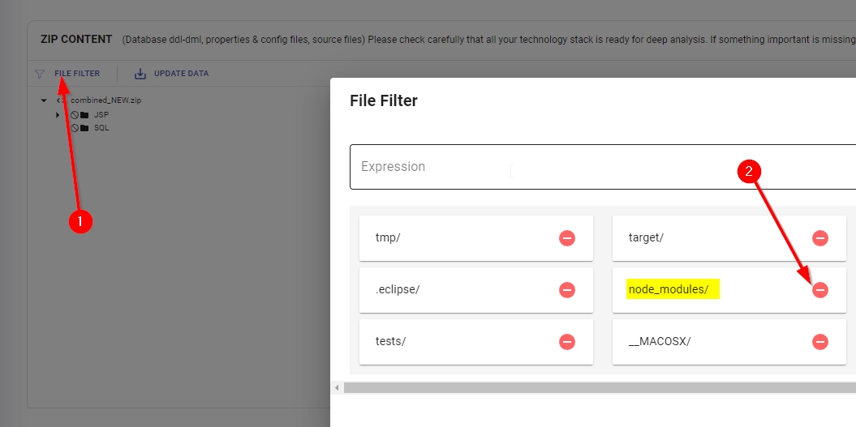Remove node_modules/ from the file filter
The width and height of the screenshot is (856, 427).
coord(820,290)
